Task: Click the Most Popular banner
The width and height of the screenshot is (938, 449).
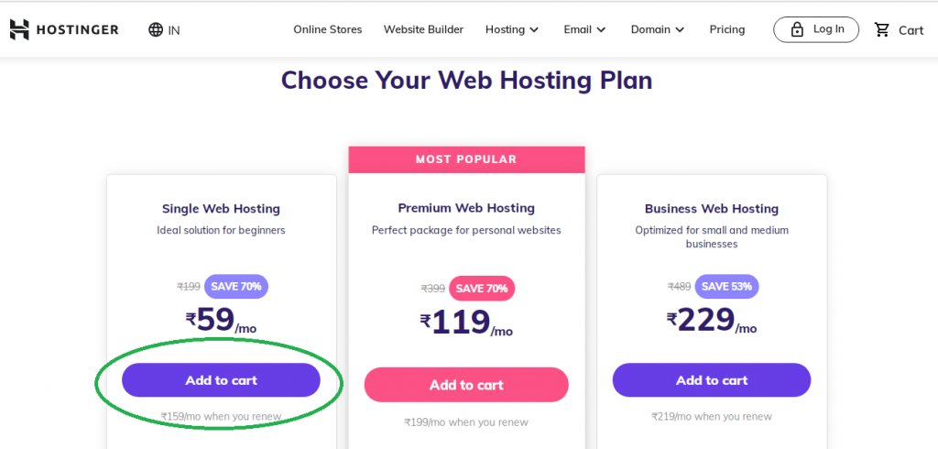Action: click(466, 159)
